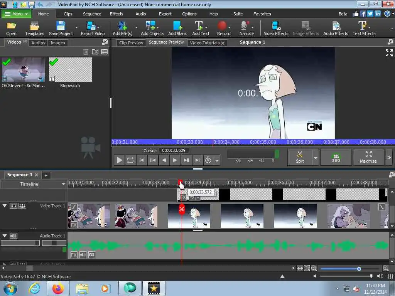395x296 pixels.
Task: Open Firefox from the taskbar
Action: pyautogui.click(x=58, y=288)
